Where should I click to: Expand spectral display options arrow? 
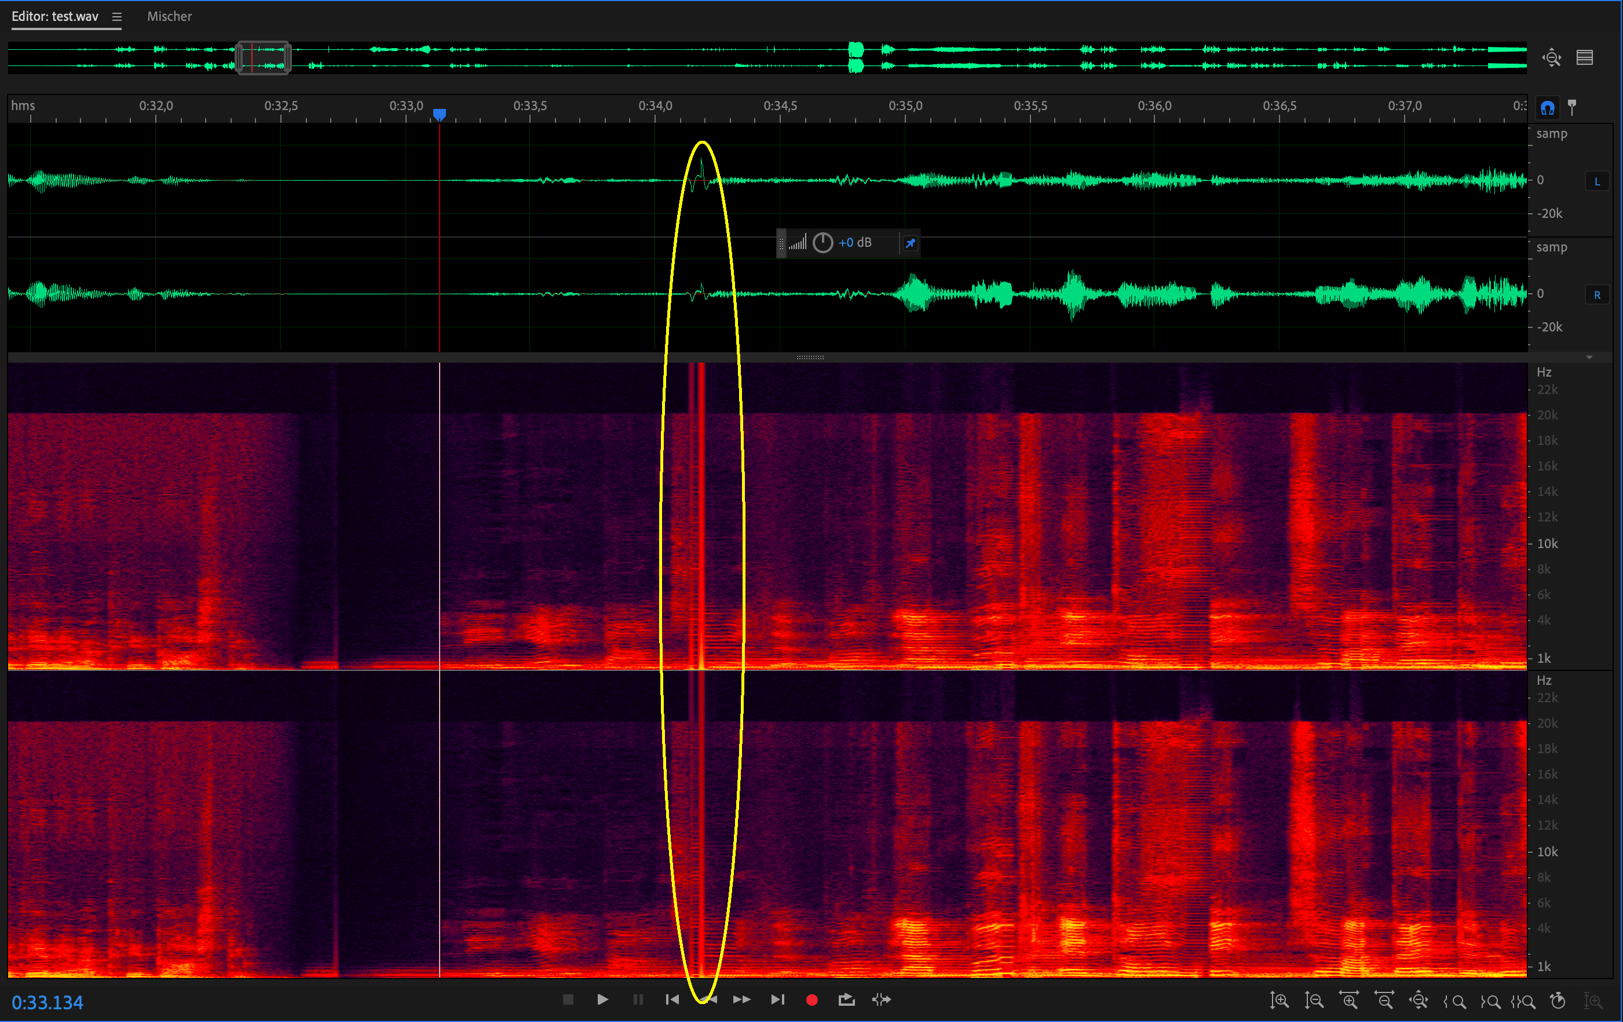tap(1589, 357)
